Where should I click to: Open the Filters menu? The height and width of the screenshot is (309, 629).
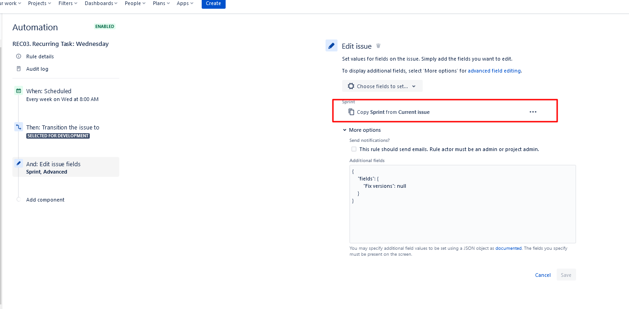68,3
